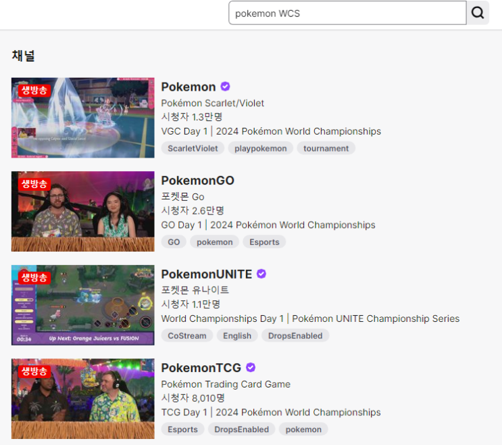Viewport: 502px width, 445px height.
Task: Select the playpokemon tag
Action: (261, 148)
